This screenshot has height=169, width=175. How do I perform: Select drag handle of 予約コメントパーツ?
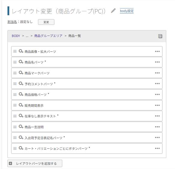click(x=15, y=84)
